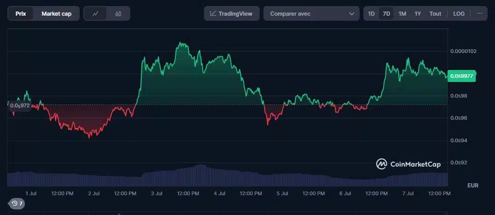The width and height of the screenshot is (495, 215).
Task: Select the Tout time range
Action: click(x=435, y=13)
